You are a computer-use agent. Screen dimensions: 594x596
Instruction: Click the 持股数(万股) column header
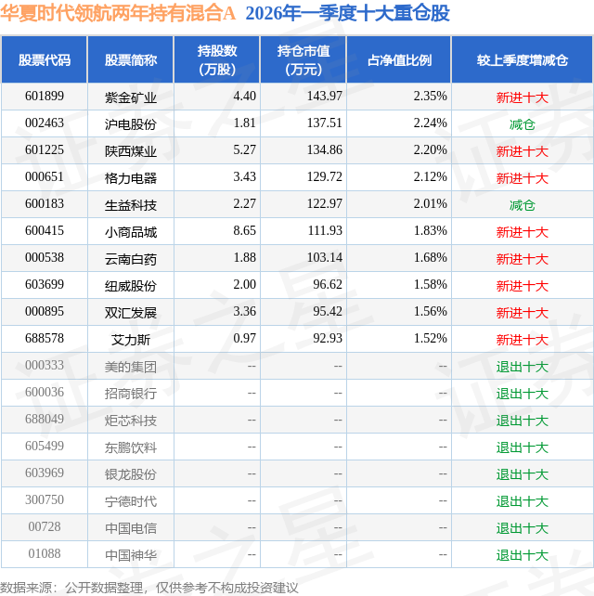217,59
